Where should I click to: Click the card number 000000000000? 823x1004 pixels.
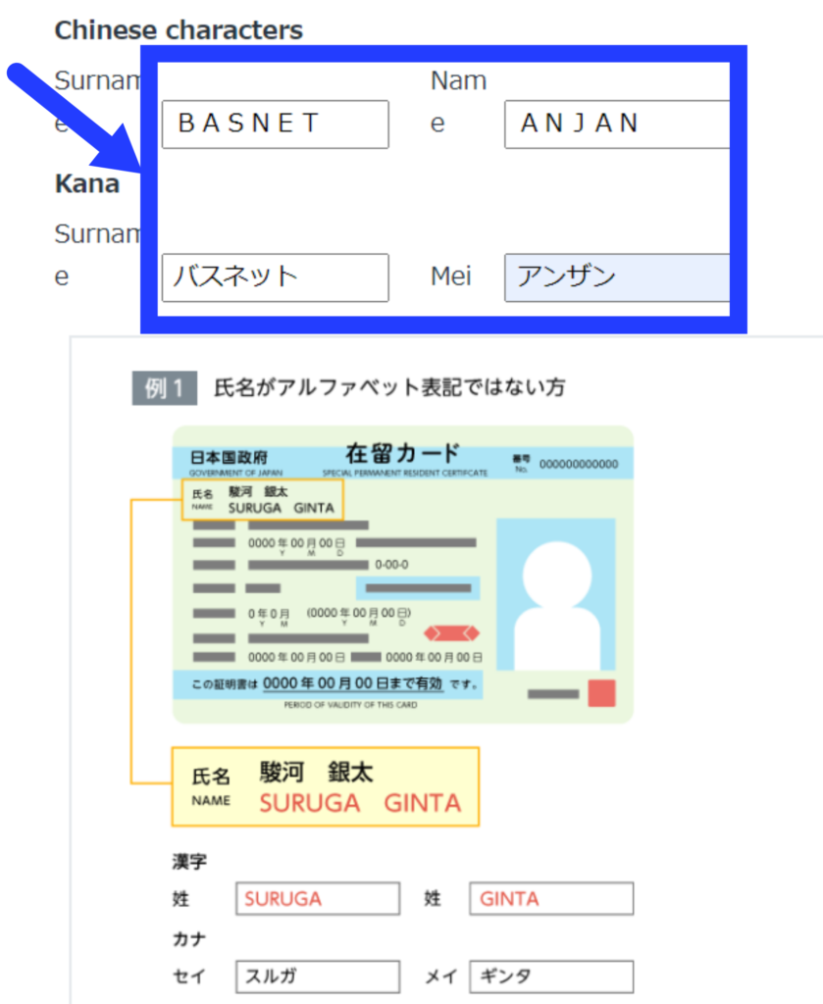tap(579, 465)
